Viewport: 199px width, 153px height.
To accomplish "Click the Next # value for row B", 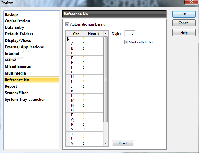I will pos(93,48).
